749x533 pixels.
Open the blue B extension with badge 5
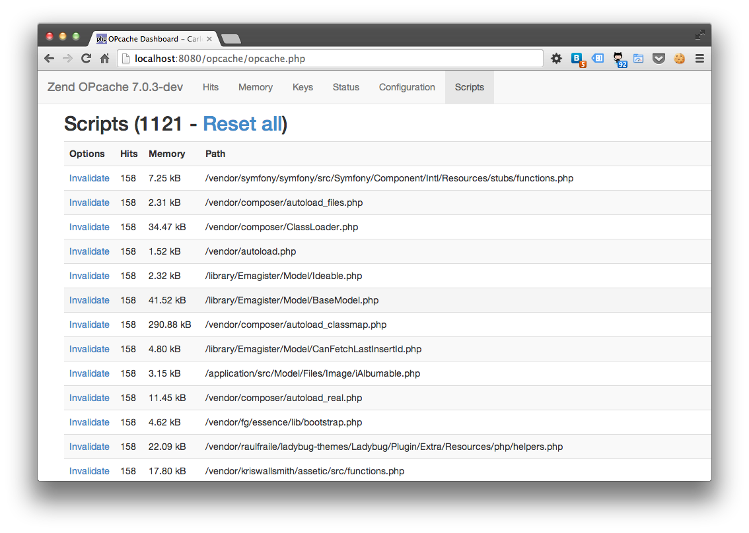pos(577,59)
